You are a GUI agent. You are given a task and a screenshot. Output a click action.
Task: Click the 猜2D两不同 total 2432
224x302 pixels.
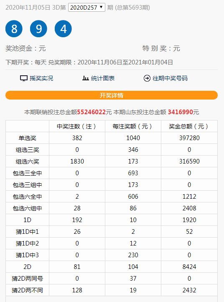189,290
